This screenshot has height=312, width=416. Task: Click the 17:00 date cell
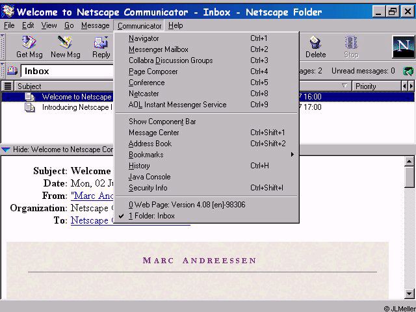312,107
